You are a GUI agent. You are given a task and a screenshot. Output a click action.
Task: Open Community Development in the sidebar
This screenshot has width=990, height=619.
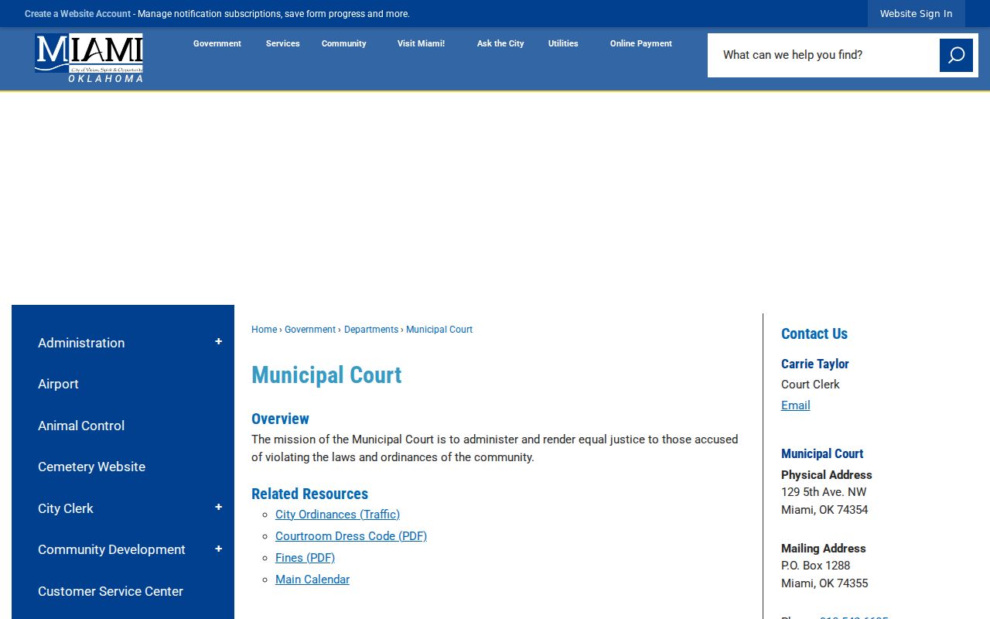click(111, 549)
